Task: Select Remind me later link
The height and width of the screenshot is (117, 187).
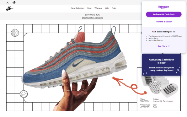Action: (x=164, y=22)
